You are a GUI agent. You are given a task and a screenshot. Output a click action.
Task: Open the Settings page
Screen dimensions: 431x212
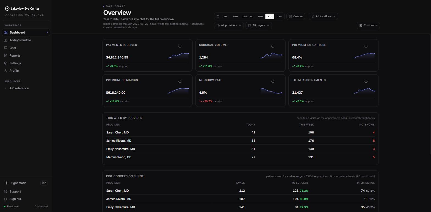tap(26, 63)
